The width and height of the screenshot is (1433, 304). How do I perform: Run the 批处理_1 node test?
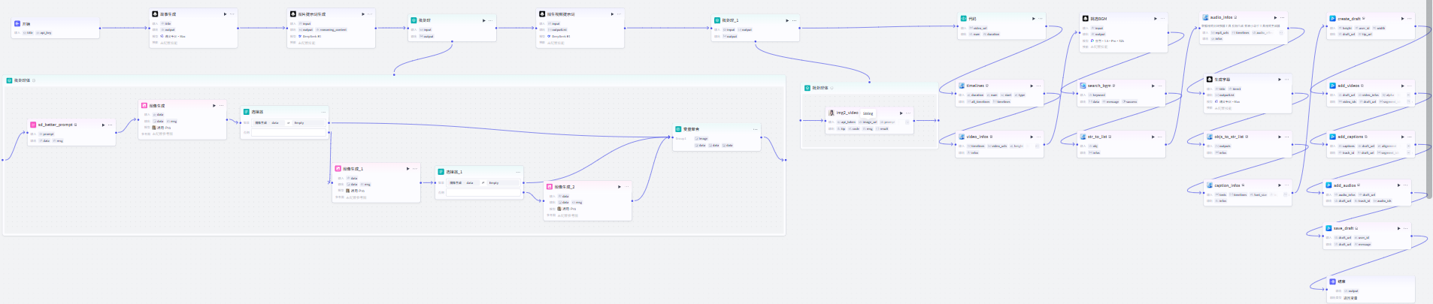click(787, 20)
